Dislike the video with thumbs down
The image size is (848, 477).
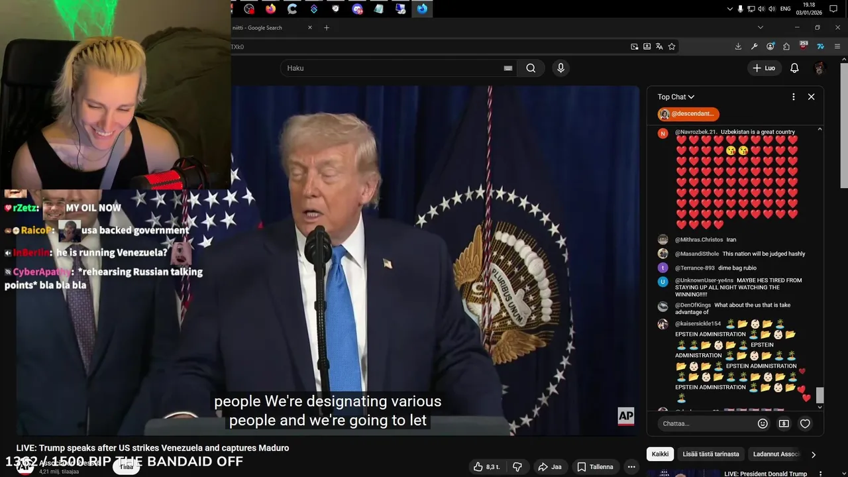(x=517, y=467)
